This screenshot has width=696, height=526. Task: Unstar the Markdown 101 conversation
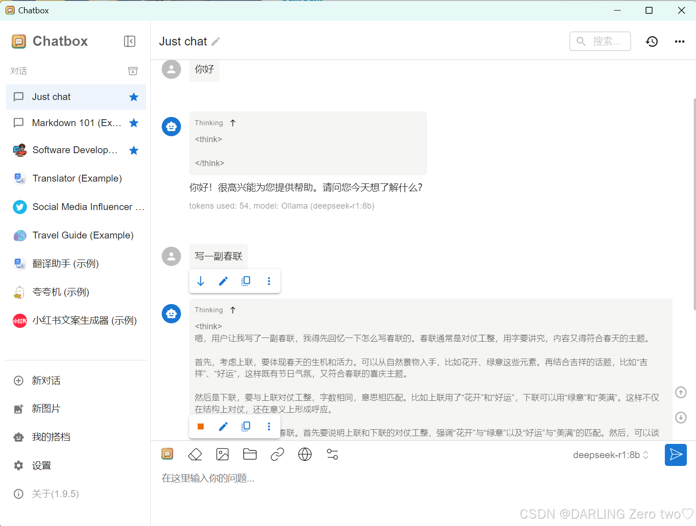(x=134, y=123)
